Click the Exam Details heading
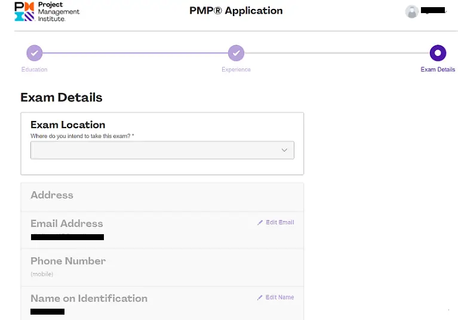 pos(62,97)
